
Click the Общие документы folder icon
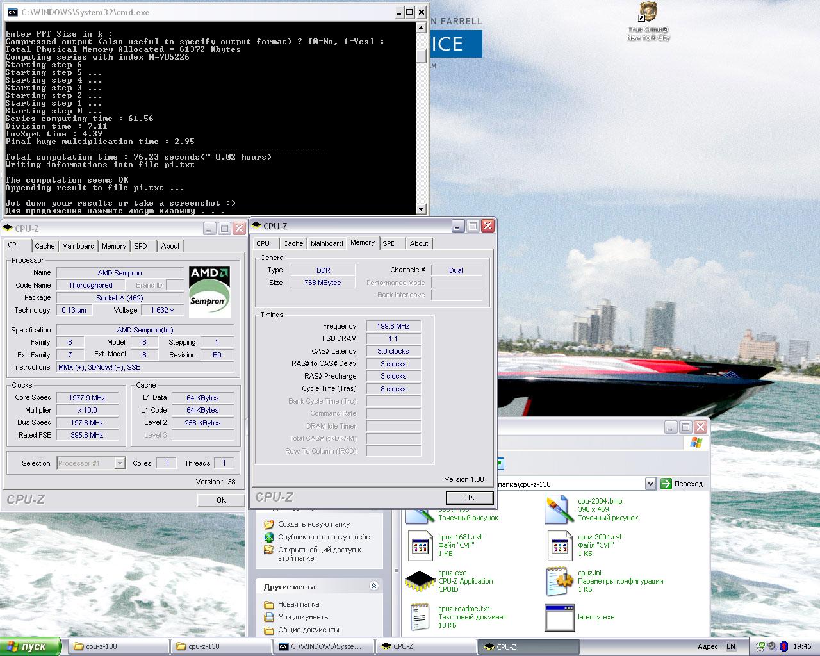[x=269, y=630]
